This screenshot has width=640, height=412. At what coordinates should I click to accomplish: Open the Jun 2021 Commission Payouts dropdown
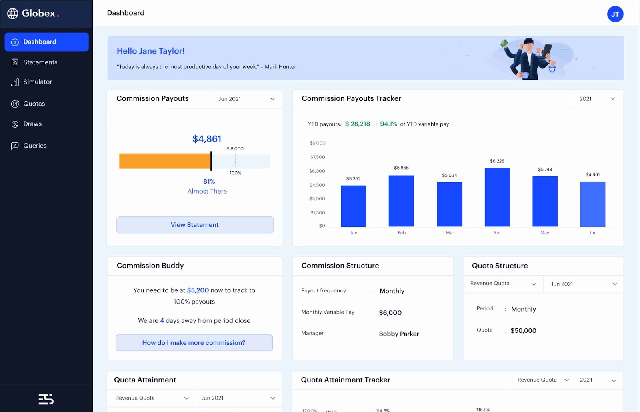[x=247, y=99]
